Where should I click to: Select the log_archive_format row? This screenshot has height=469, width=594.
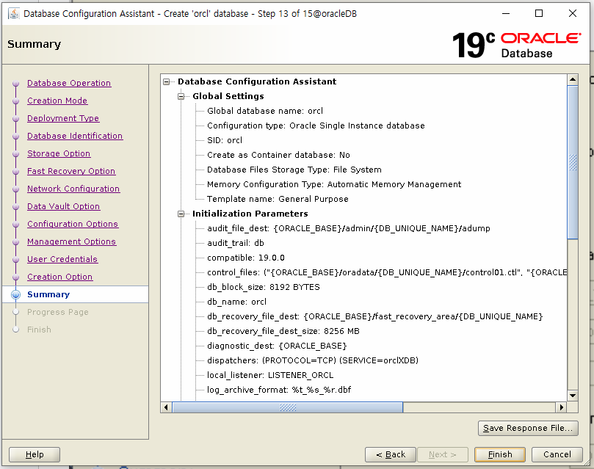[x=279, y=390]
